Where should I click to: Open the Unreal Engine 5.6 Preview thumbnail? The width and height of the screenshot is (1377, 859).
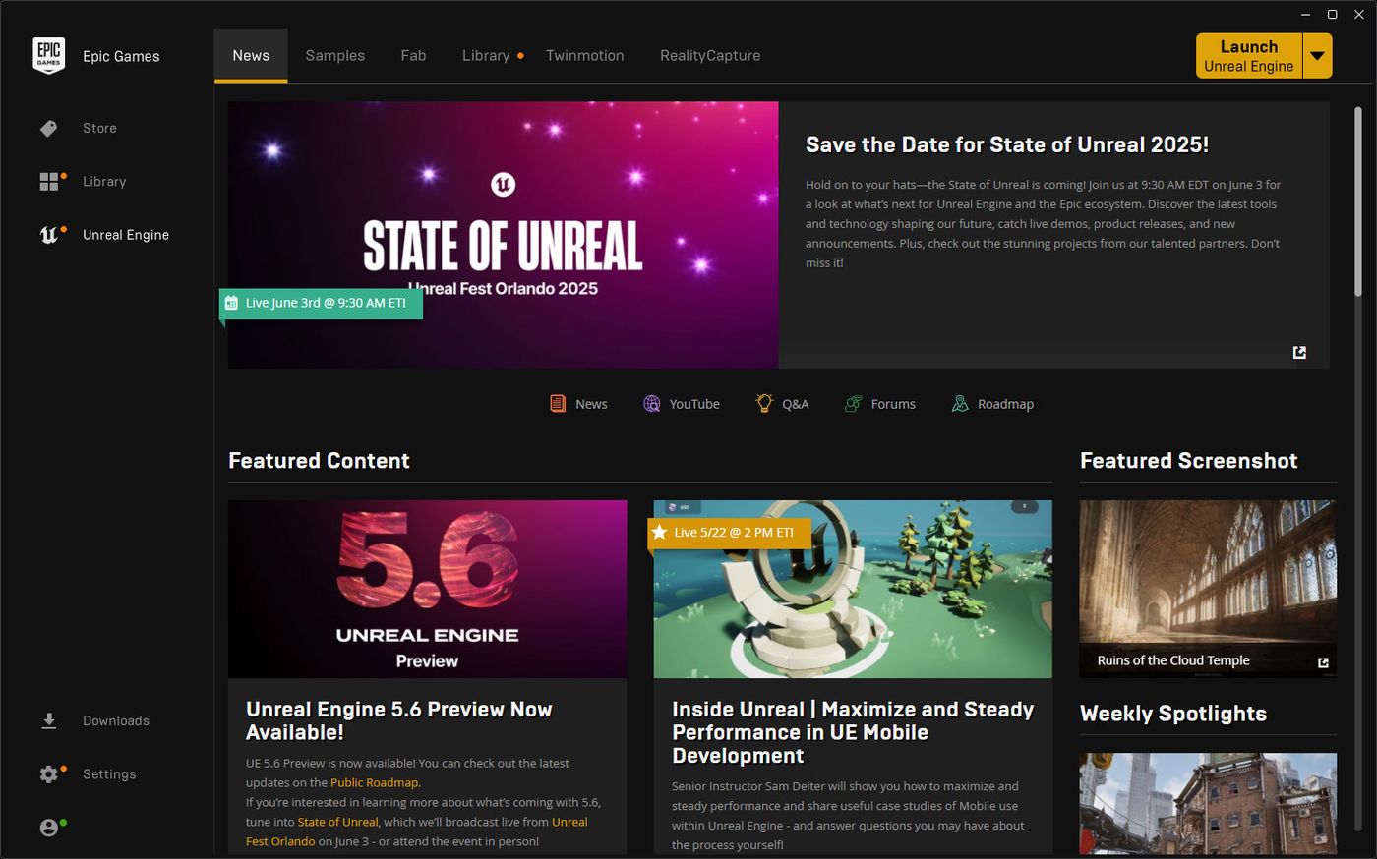click(427, 589)
